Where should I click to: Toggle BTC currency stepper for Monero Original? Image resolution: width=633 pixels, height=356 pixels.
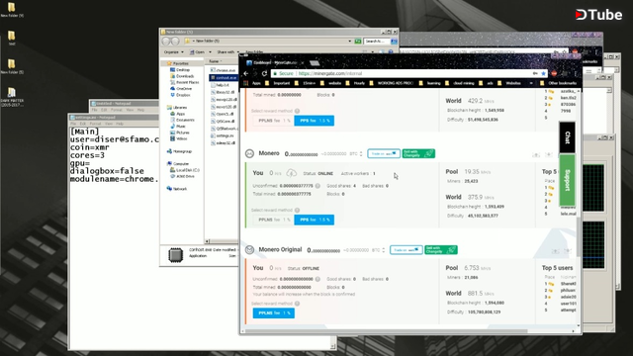[384, 250]
